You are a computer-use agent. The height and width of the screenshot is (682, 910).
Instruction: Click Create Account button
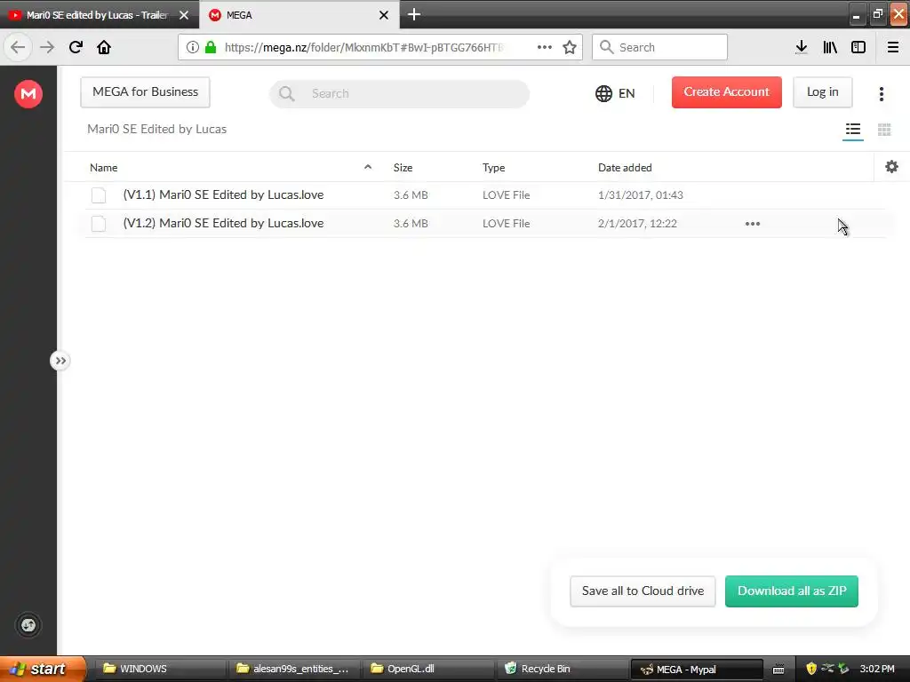pos(727,92)
